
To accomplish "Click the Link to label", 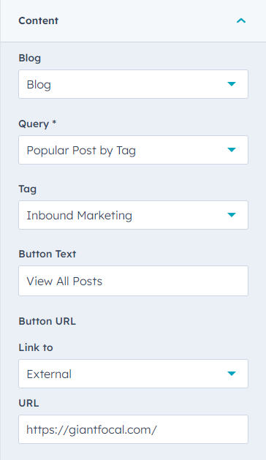I will (36, 347).
